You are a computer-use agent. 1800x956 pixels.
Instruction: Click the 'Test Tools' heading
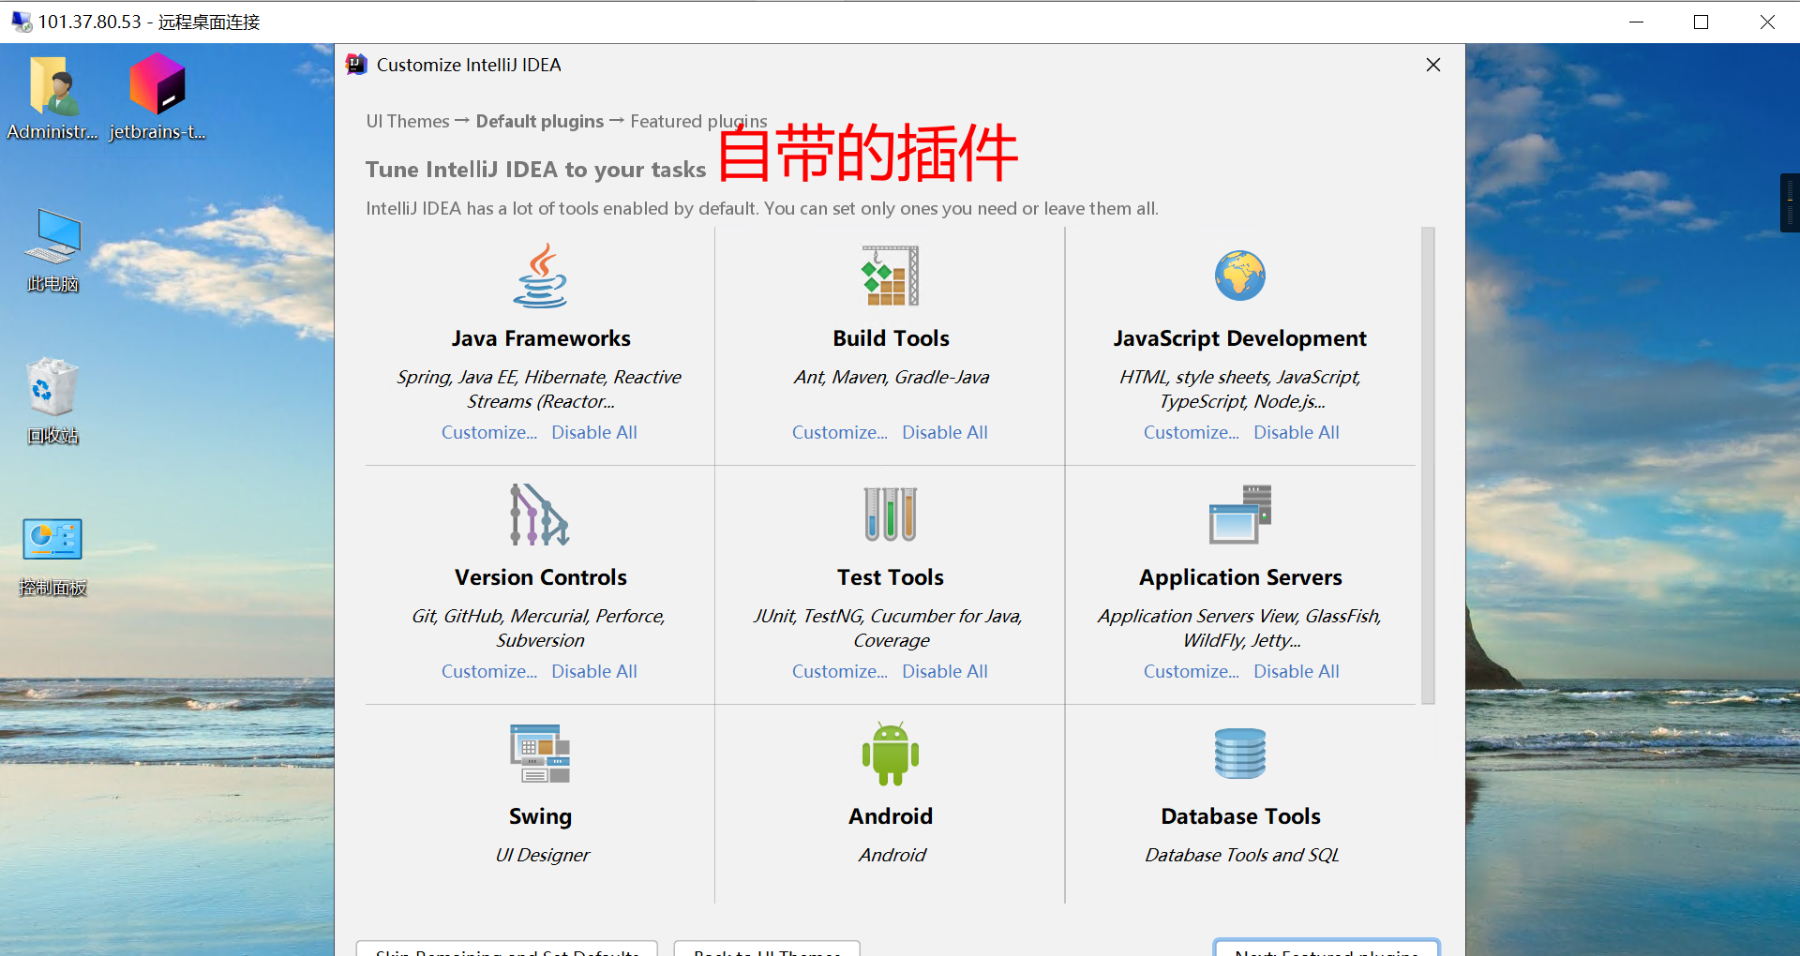click(x=891, y=577)
